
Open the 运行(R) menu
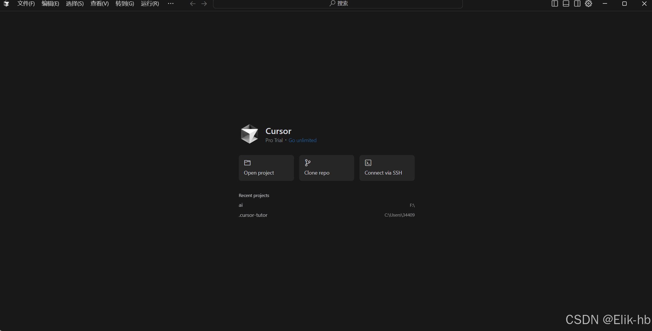point(150,4)
